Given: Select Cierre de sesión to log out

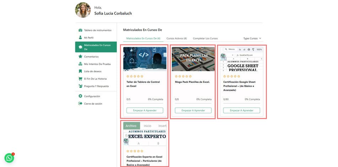Looking at the screenshot, I should point(96,104).
